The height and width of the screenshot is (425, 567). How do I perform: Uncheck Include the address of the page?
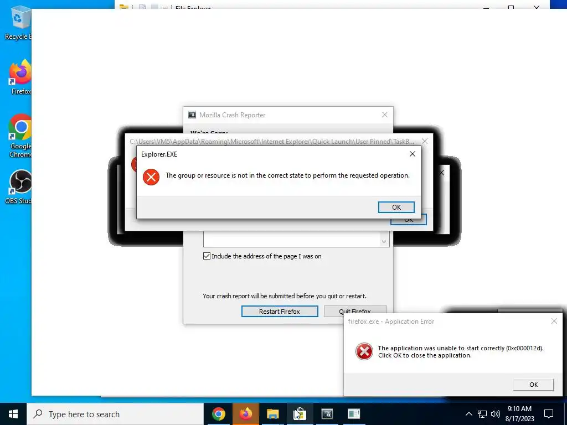click(207, 256)
